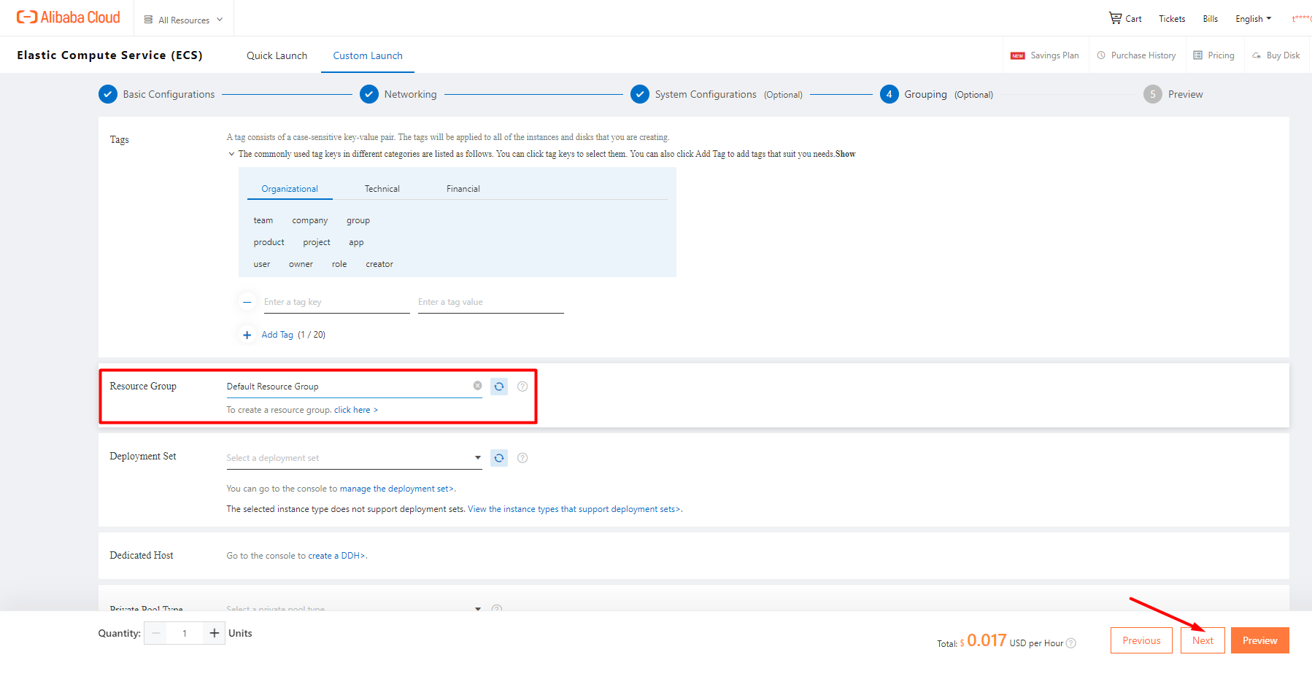Refresh the Deployment Set list
This screenshot has width=1312, height=679.
pyautogui.click(x=498, y=457)
